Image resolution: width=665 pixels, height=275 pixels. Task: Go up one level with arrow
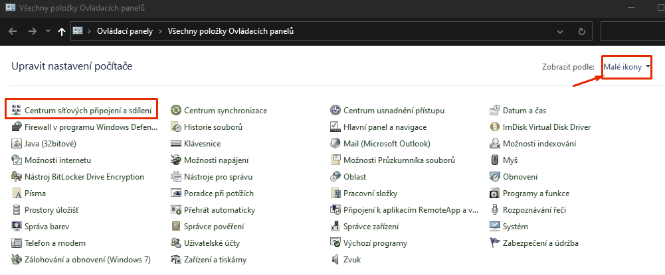[62, 31]
